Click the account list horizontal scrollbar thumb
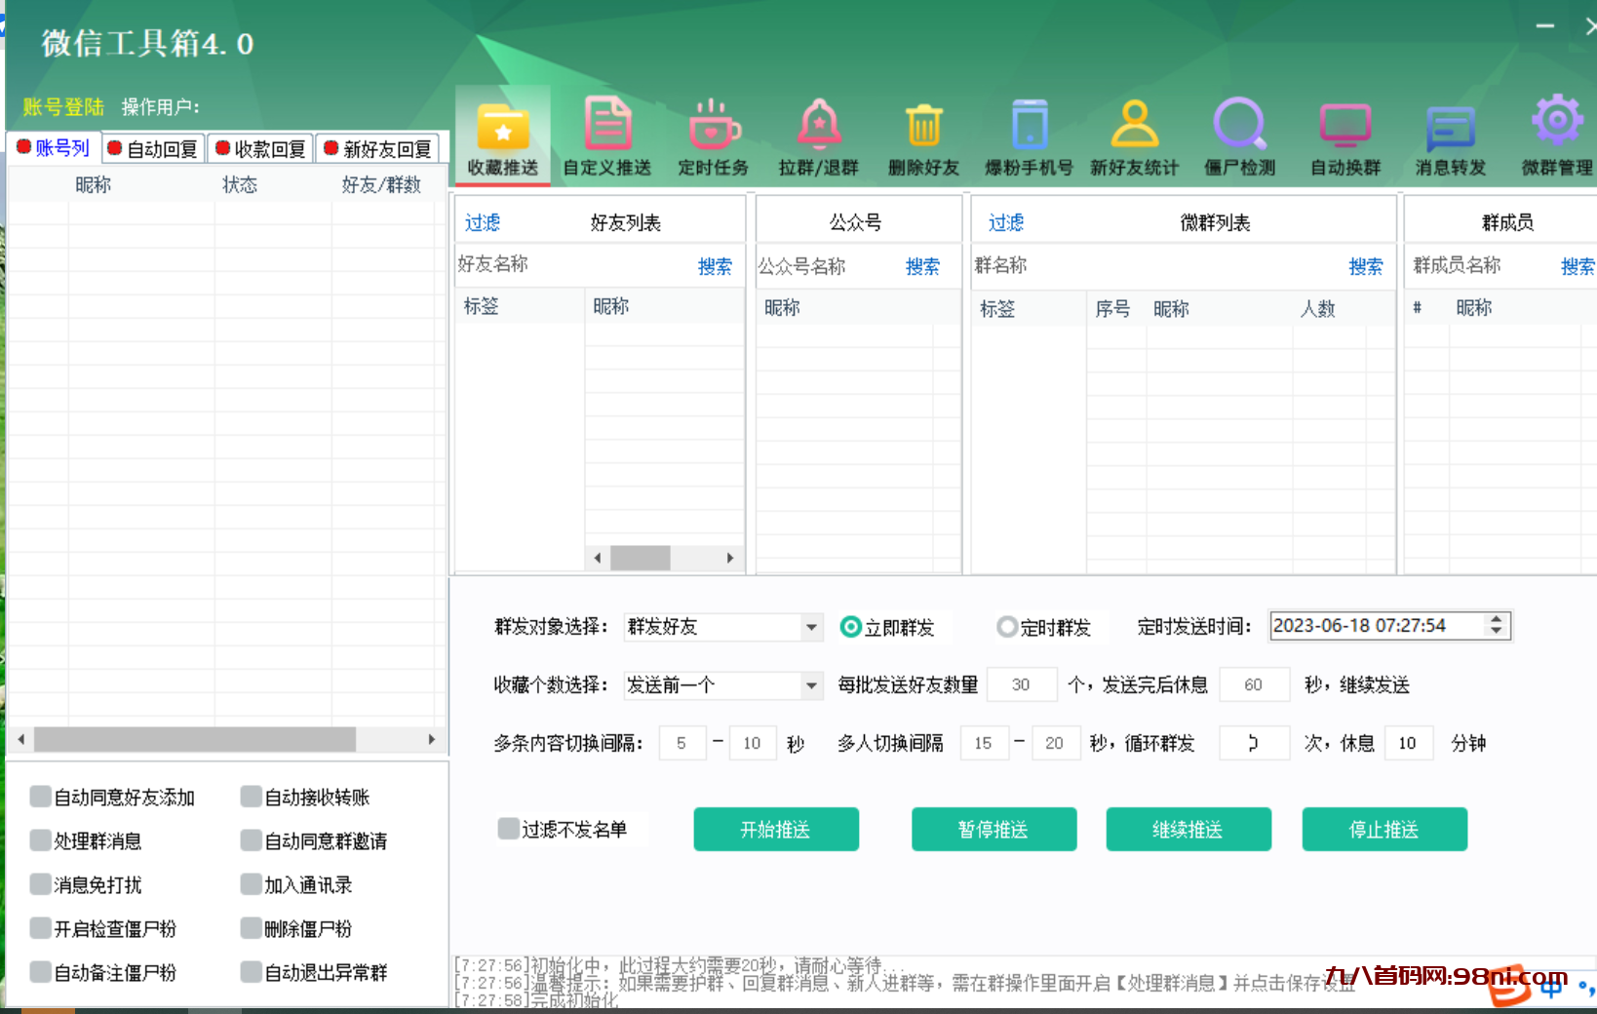The image size is (1597, 1014). [x=195, y=739]
